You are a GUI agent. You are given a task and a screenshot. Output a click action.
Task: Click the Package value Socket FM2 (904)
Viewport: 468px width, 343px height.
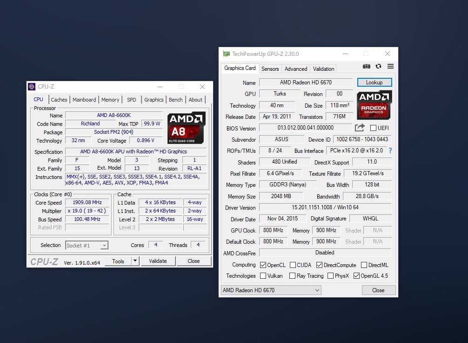[114, 132]
